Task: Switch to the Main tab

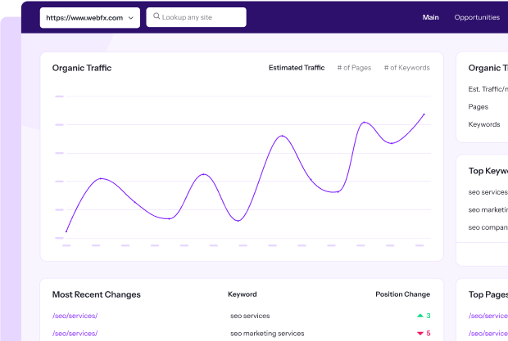Action: [x=430, y=17]
